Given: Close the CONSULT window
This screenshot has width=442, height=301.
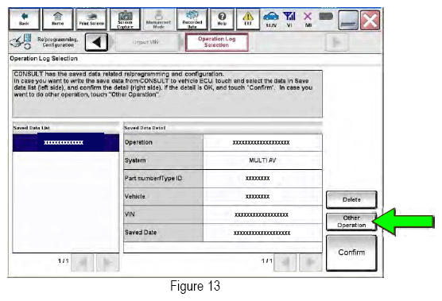Looking at the screenshot, I should tap(370, 21).
